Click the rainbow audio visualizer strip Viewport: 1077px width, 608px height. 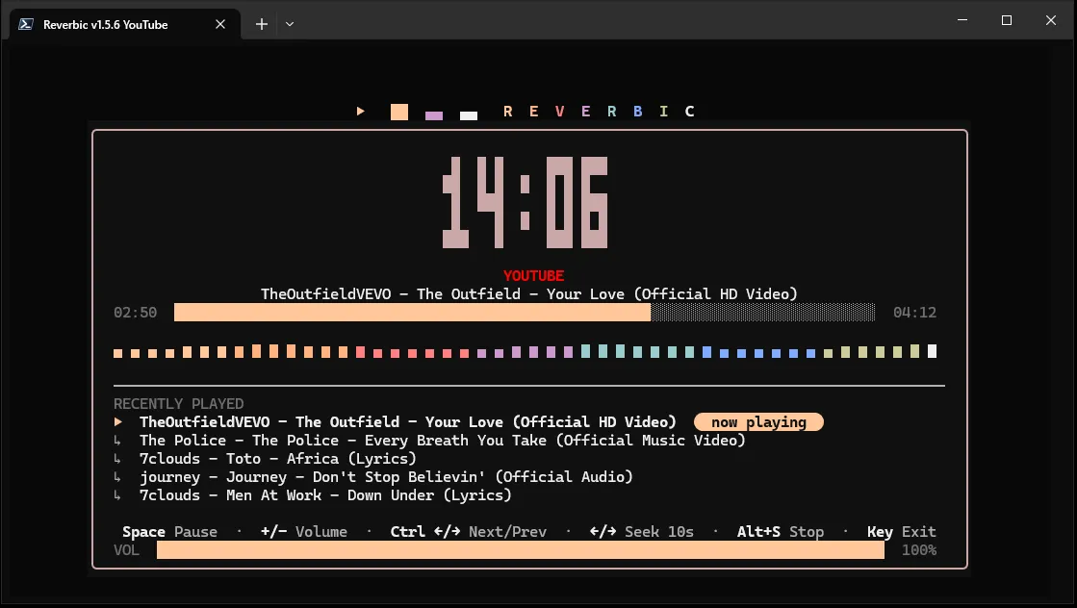click(525, 351)
